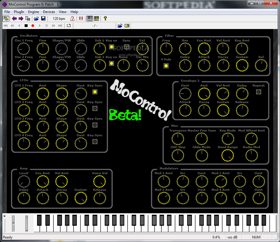This screenshot has width=280, height=242.
Task: Open the View menu
Action: [x=63, y=12]
